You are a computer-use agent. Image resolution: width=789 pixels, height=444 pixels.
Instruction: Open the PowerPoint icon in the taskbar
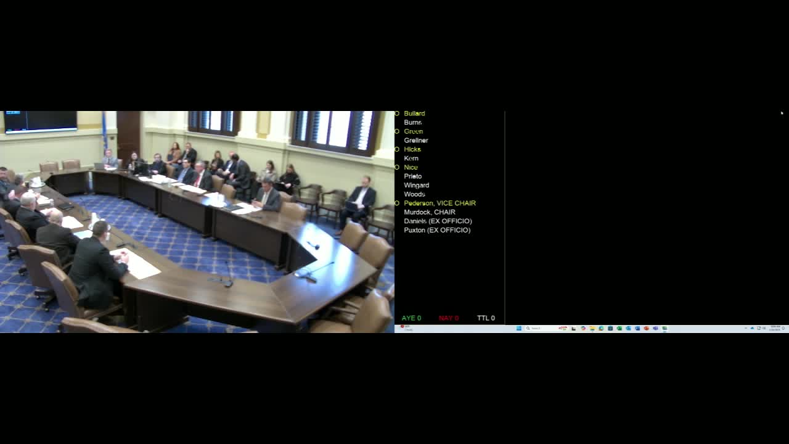tap(647, 328)
